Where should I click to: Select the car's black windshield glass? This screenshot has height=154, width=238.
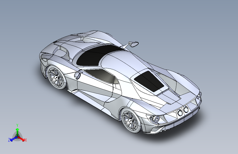97,55
